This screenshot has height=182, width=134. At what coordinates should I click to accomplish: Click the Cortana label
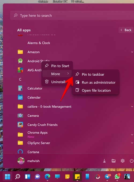pos(33,152)
